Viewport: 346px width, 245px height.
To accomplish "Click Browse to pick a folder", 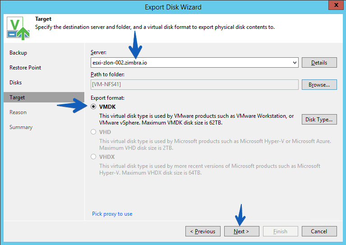I will [319, 85].
